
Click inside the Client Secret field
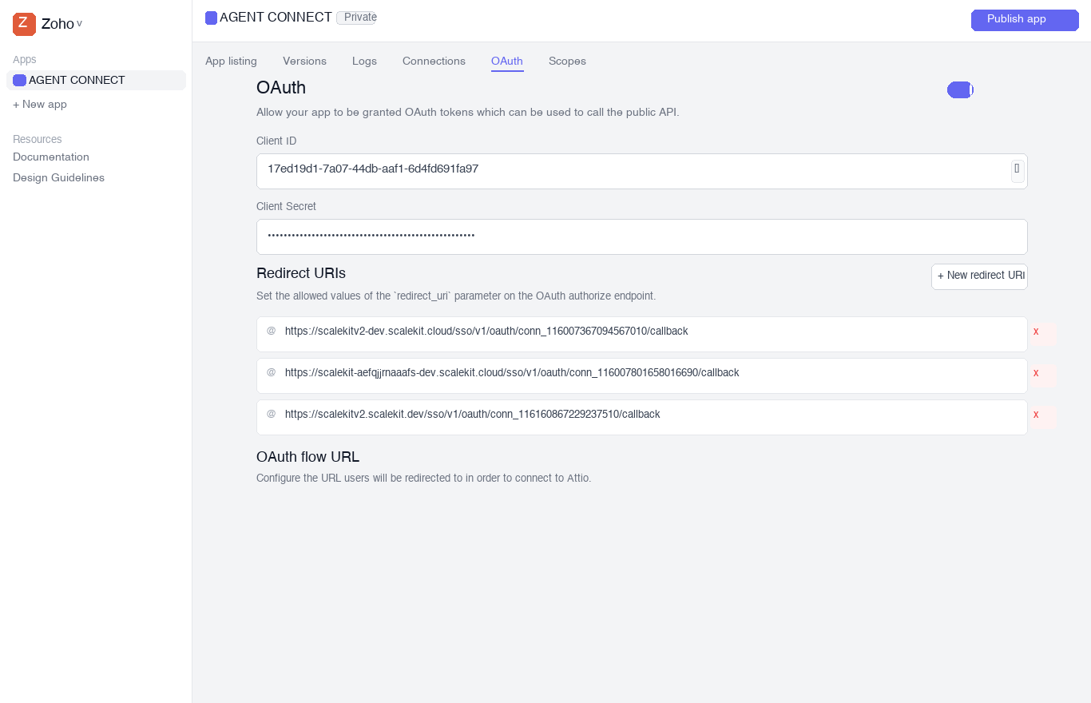point(559,236)
